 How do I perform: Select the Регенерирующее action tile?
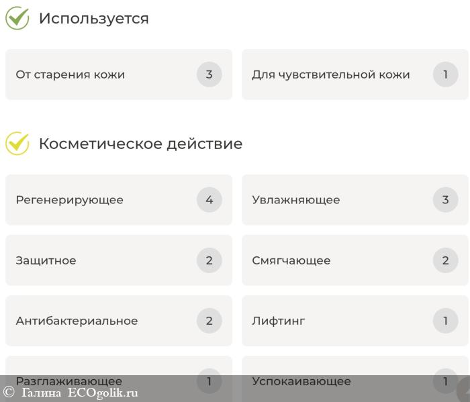tap(101, 200)
